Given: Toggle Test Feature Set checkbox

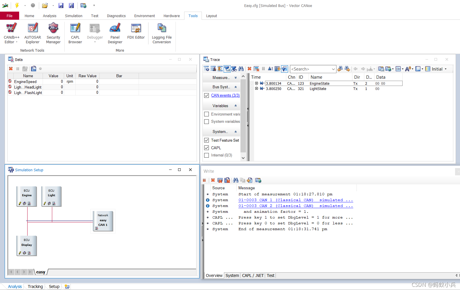Looking at the screenshot, I should click(207, 140).
